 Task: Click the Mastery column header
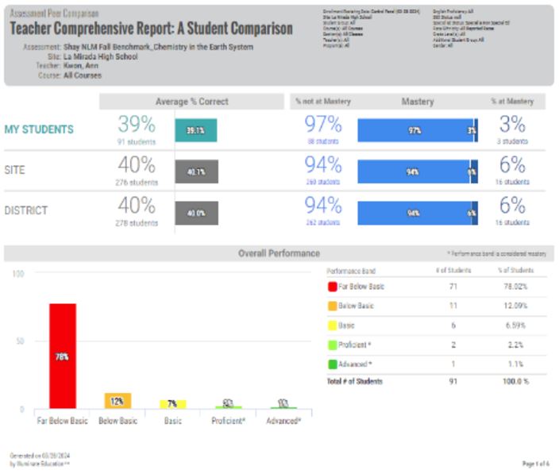[x=417, y=102]
